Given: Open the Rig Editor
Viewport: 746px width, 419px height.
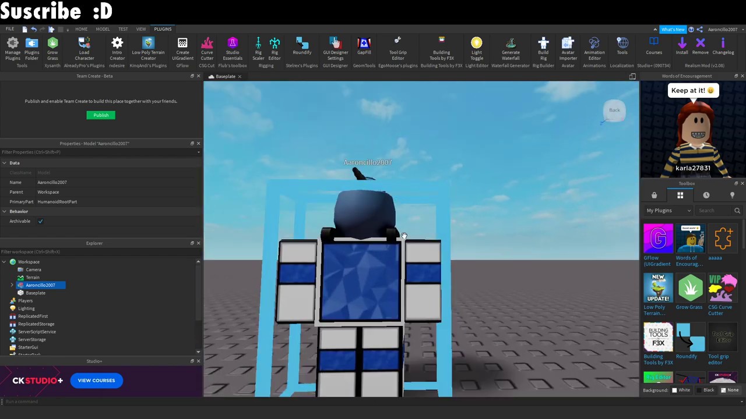Looking at the screenshot, I should tap(275, 48).
